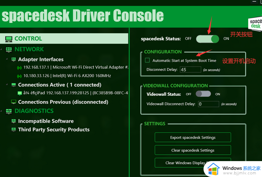Screen dimensions: 262x177
Task: Click the DIAGNOSTICS pulse icon
Action: click(x=9, y=111)
